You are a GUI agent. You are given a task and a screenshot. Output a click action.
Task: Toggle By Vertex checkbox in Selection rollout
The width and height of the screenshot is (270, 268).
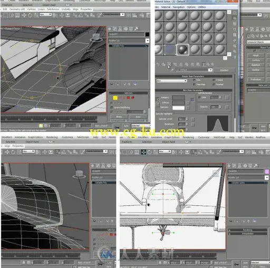point(112,103)
